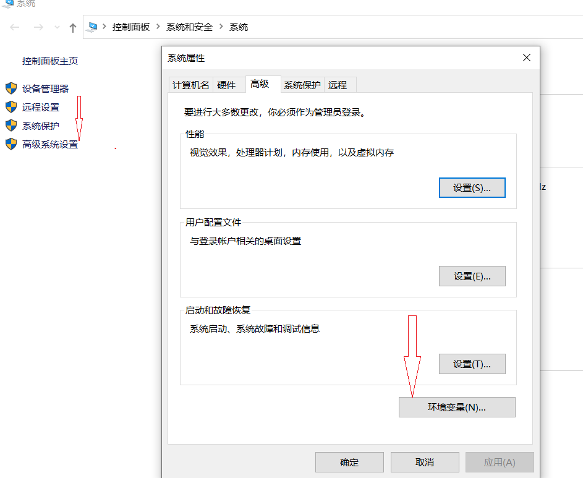Open 高级系统设置 link

coord(50,144)
